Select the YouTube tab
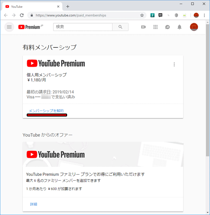The image size is (210, 215). pyautogui.click(x=32, y=6)
